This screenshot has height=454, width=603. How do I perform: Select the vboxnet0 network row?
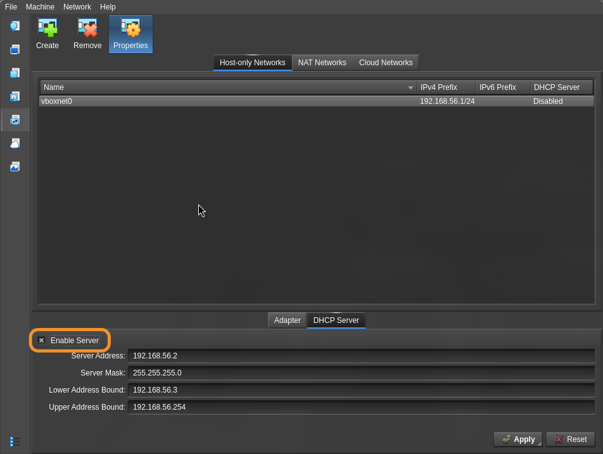(x=317, y=101)
